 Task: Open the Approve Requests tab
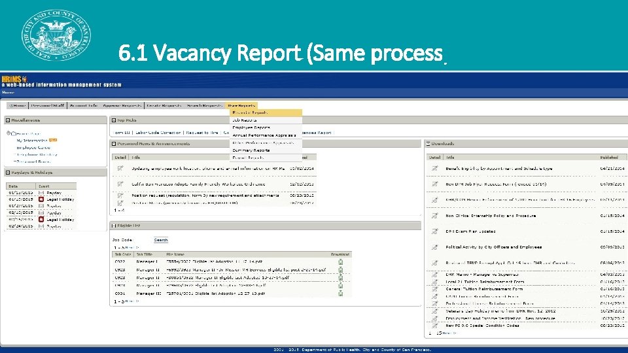point(122,106)
